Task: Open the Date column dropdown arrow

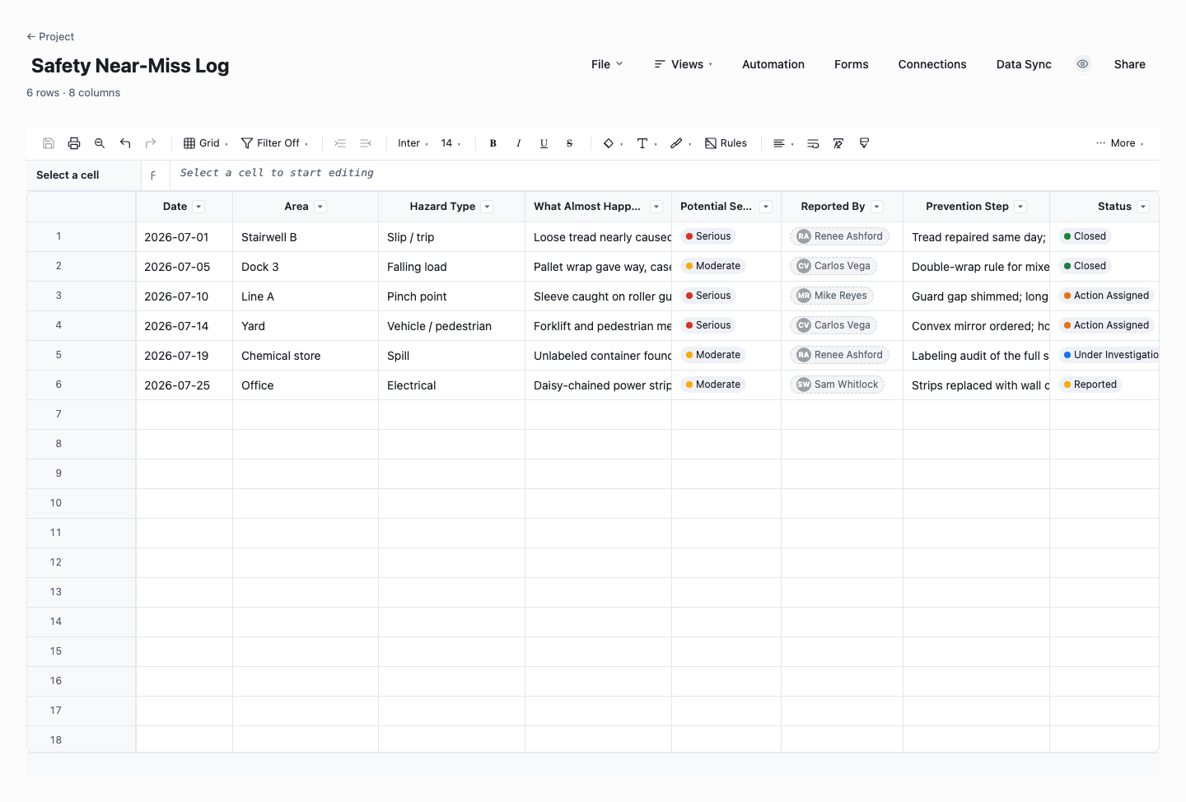Action: click(x=199, y=207)
